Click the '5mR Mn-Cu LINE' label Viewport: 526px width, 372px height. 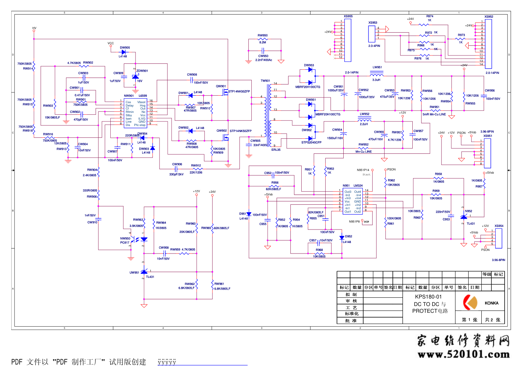(x=434, y=114)
